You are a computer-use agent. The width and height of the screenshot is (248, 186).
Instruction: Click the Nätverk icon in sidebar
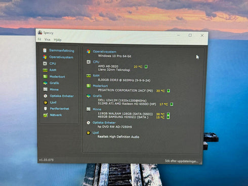tap(46, 115)
